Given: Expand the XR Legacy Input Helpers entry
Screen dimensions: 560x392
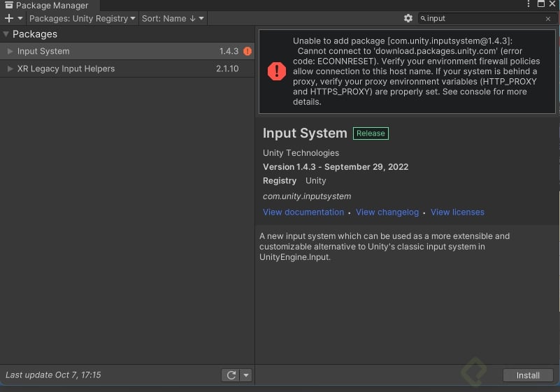Looking at the screenshot, I should [x=10, y=69].
